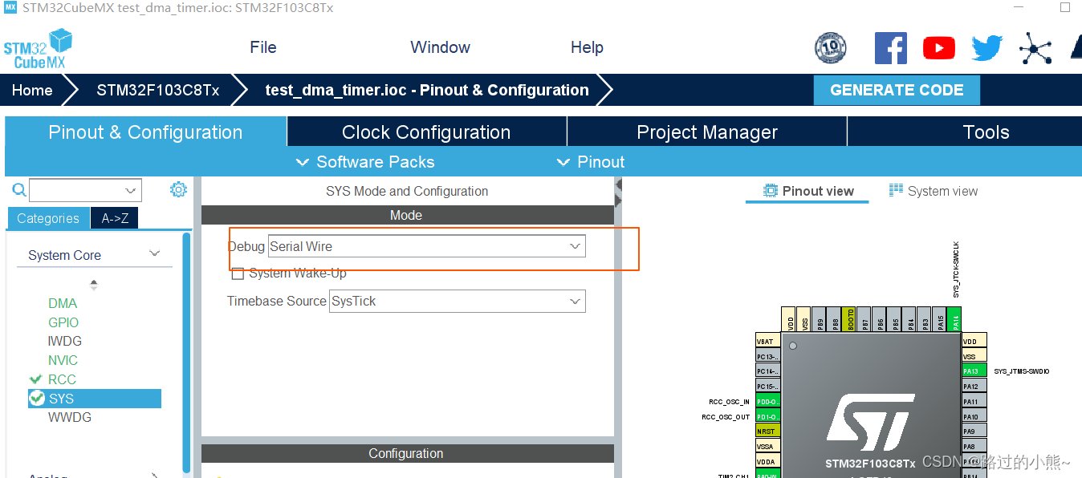
Task: Expand the Software Packs menu
Action: [365, 162]
